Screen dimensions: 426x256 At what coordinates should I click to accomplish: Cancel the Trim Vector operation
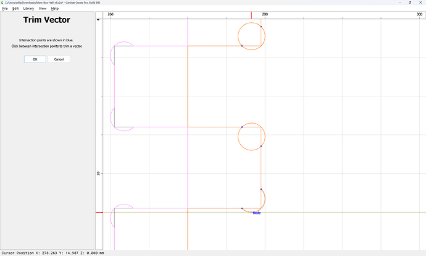coord(59,59)
